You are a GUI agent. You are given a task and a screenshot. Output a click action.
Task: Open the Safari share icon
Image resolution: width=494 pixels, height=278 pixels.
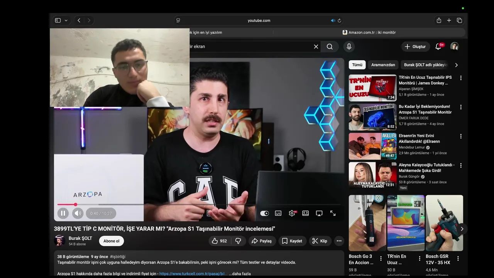click(439, 20)
